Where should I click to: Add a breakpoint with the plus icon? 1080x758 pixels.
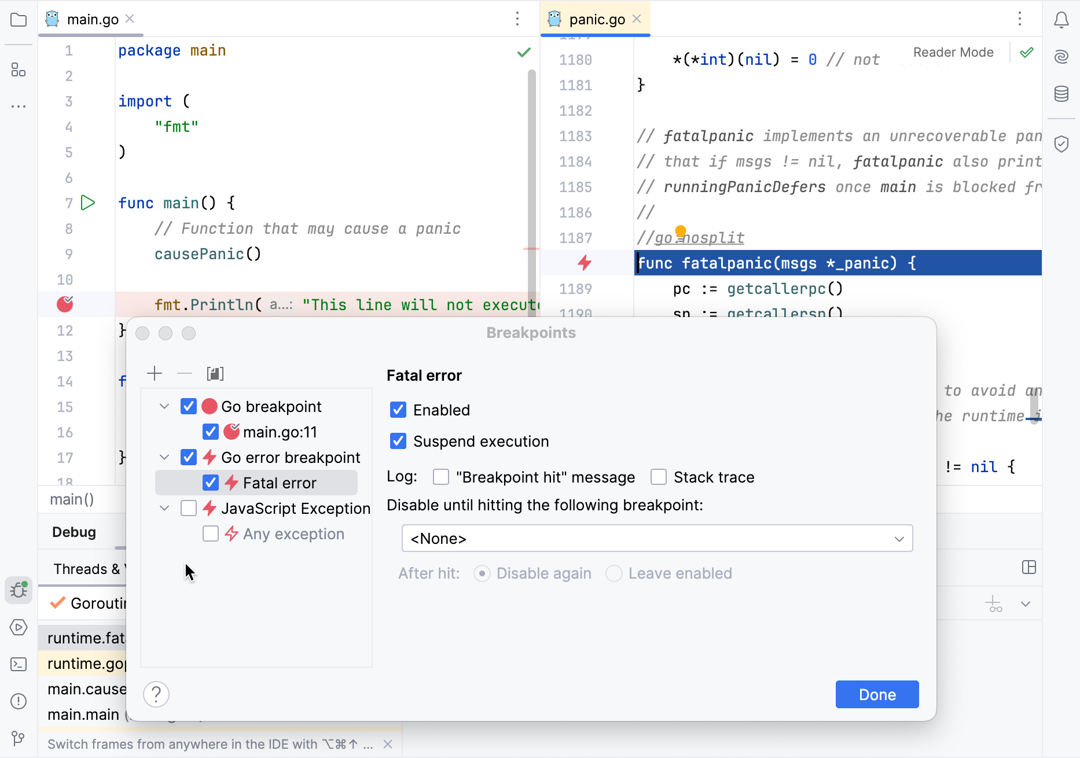pos(155,373)
